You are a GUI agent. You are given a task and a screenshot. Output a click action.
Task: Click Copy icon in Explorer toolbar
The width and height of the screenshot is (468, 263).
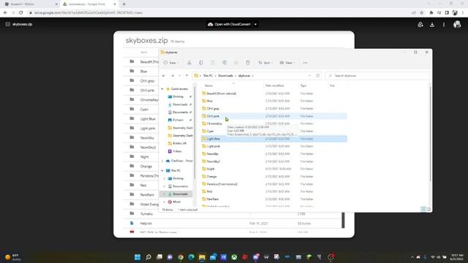tap(201, 63)
